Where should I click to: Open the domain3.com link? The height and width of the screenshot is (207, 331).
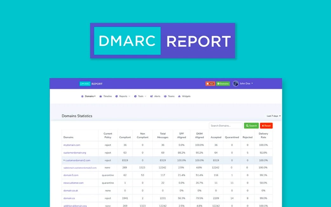tap(71, 175)
